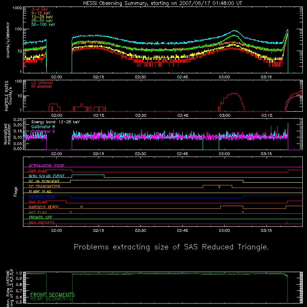The height and width of the screenshot is (307, 307).
Task: Click the FRONT SEGMENTS legend label
Action: tap(53, 295)
